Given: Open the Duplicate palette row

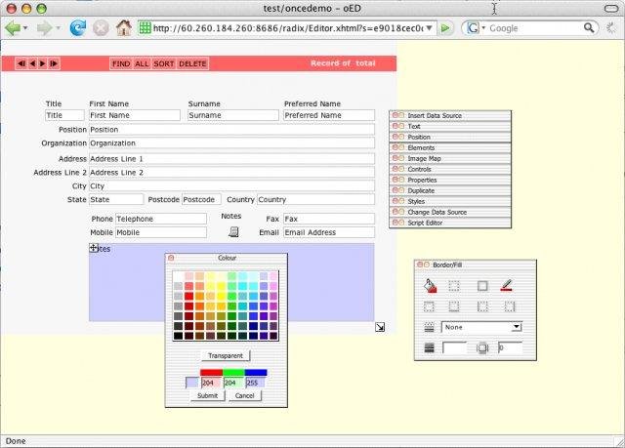Looking at the screenshot, I should (450, 190).
